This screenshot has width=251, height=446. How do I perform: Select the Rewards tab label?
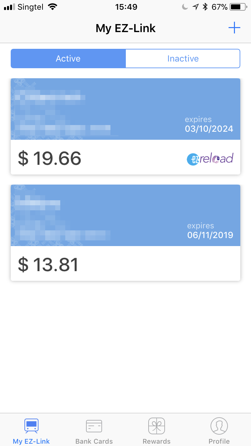(157, 441)
